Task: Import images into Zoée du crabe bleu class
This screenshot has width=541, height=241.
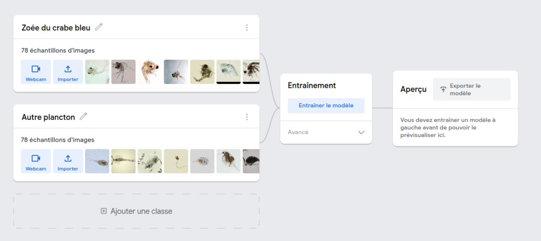Action: pos(68,72)
